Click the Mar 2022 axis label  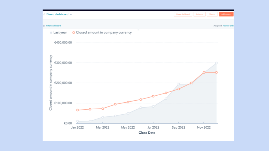103,128
